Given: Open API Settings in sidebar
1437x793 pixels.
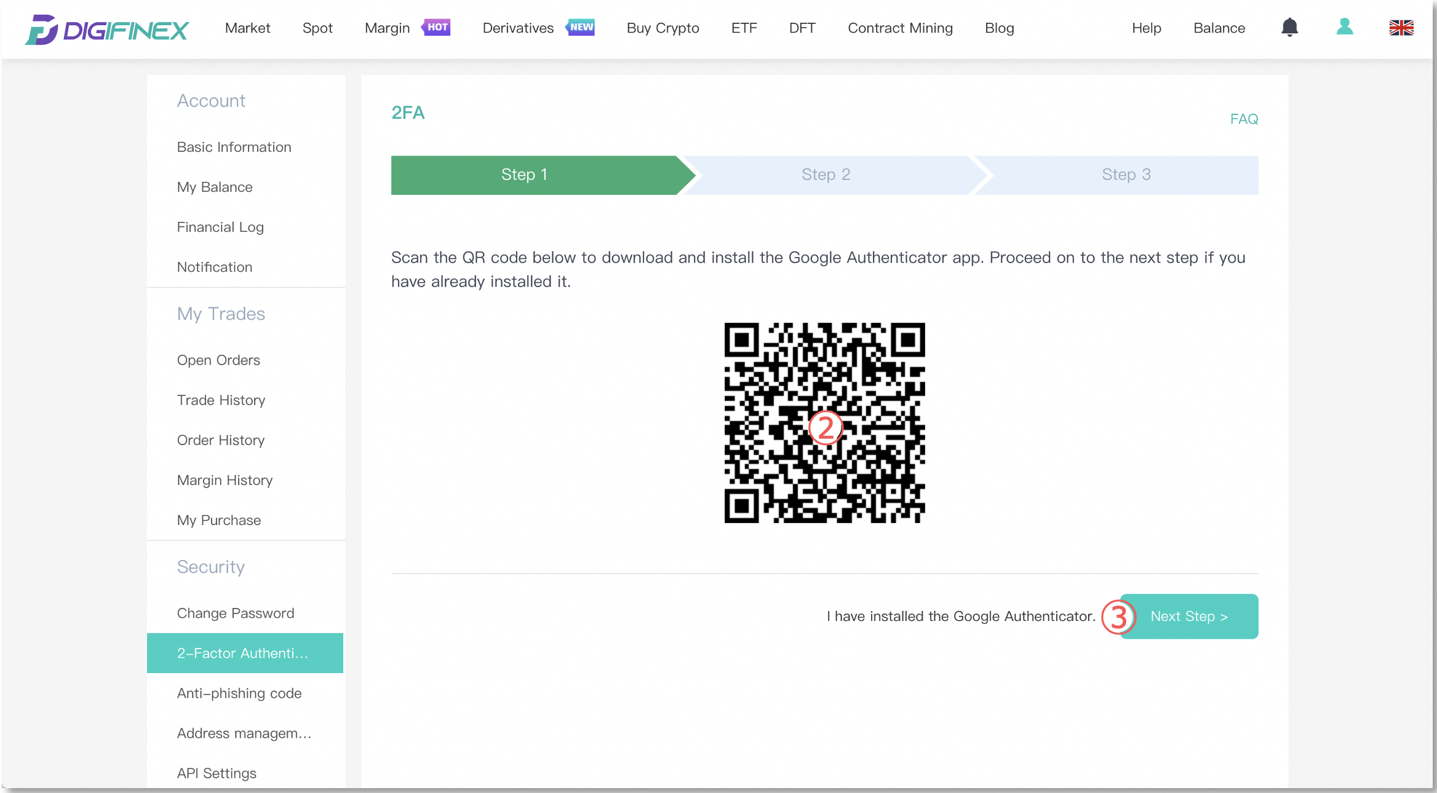Looking at the screenshot, I should 217,773.
